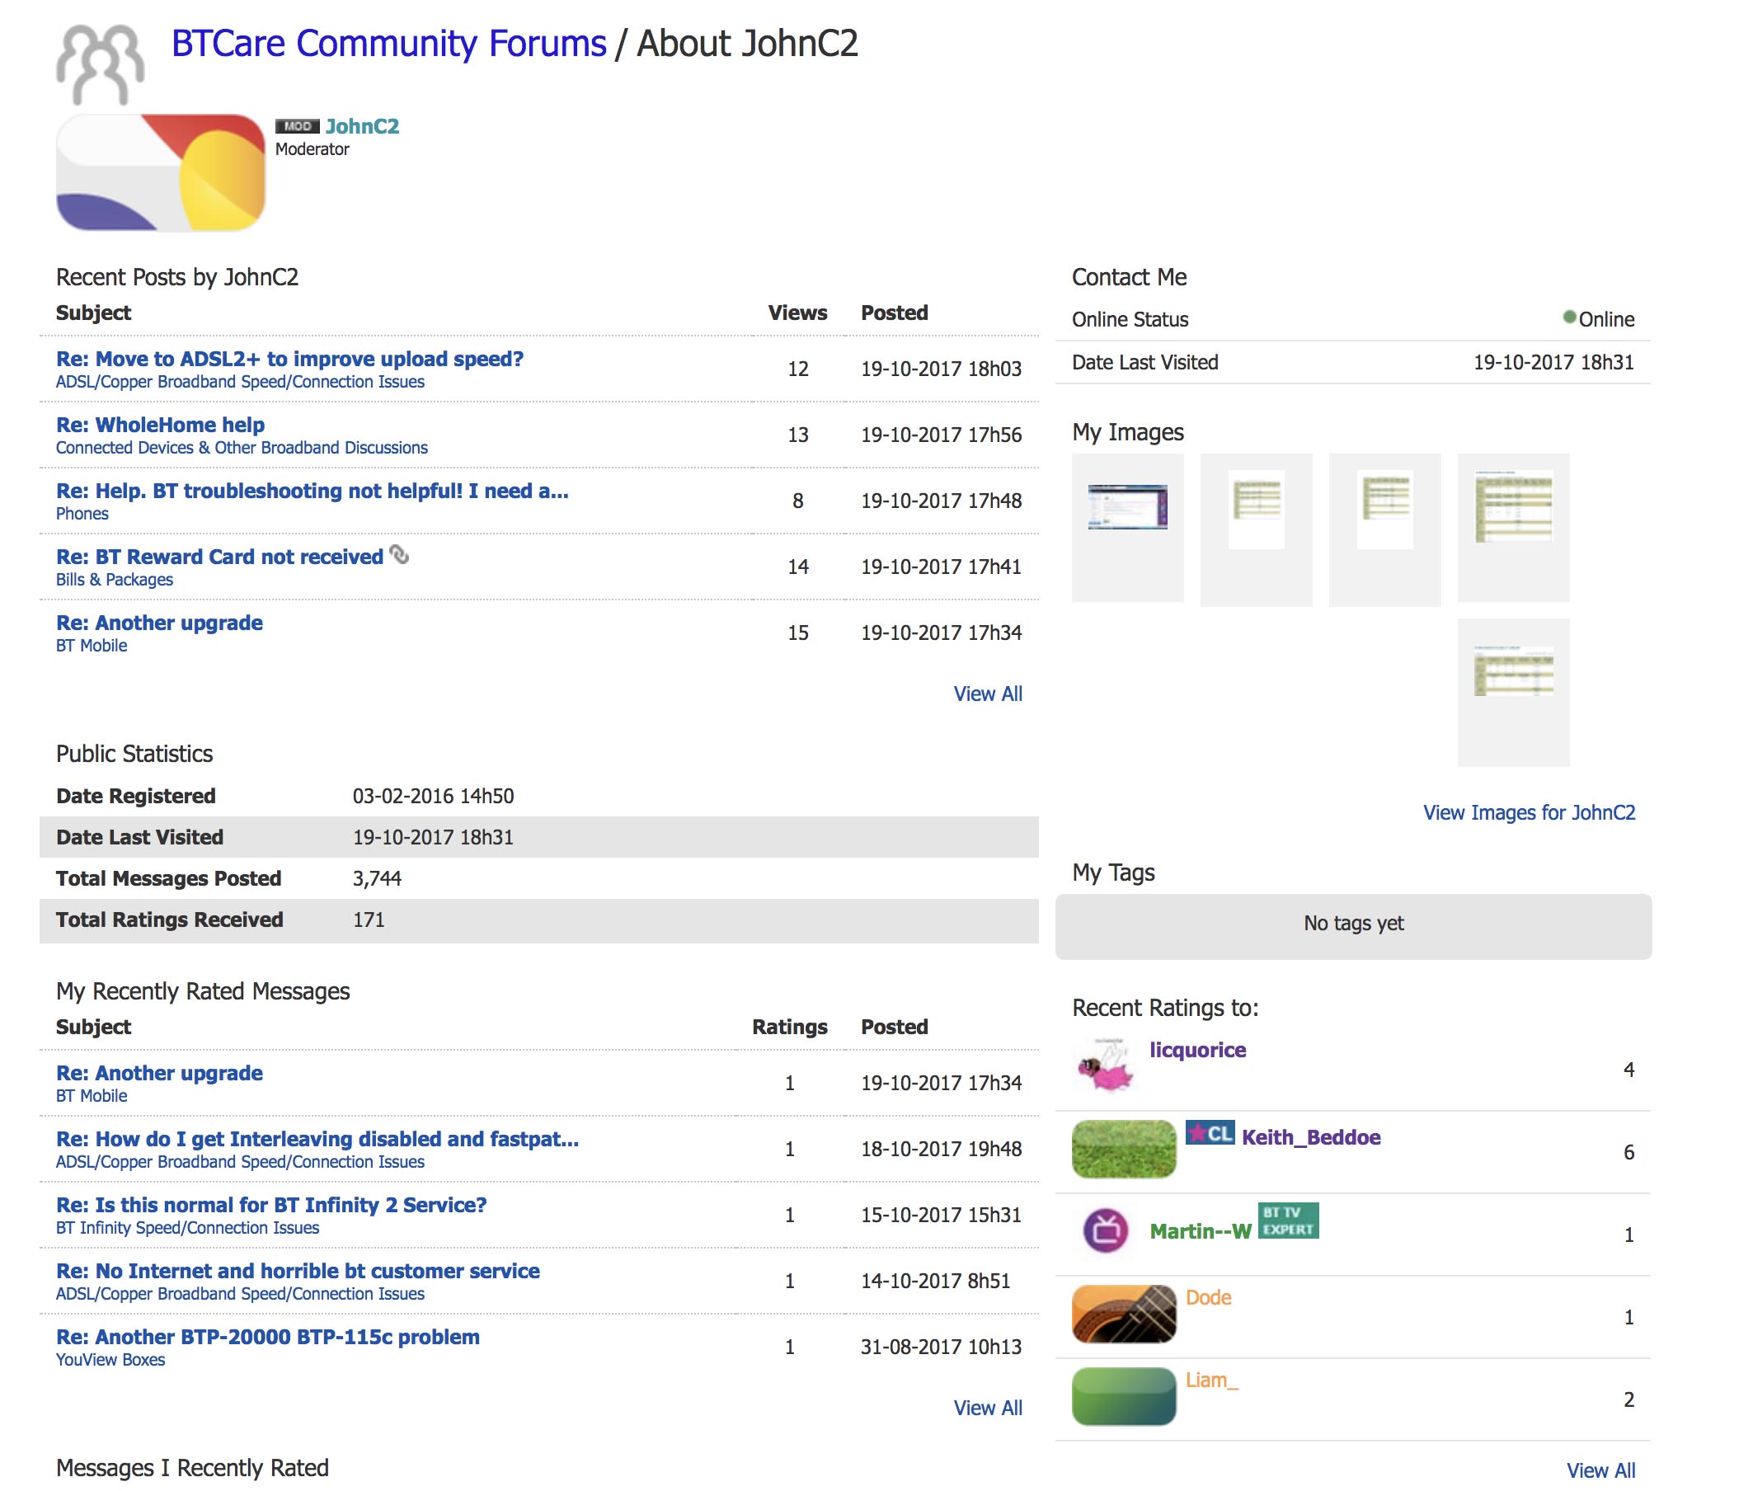Click View Images for JohnC2 link
1753x1491 pixels.
point(1528,812)
